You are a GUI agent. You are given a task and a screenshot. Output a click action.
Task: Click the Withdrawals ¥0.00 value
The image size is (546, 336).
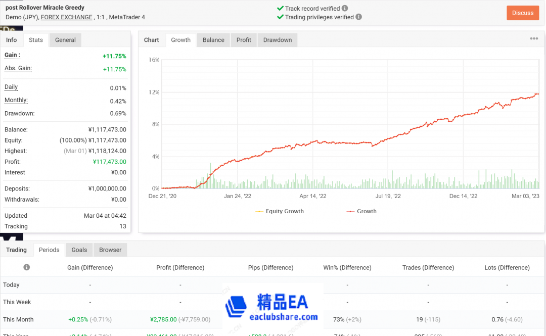119,200
